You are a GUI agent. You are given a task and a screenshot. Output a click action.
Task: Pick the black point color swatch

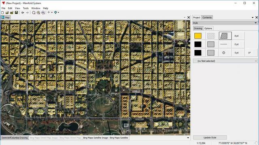198,53
